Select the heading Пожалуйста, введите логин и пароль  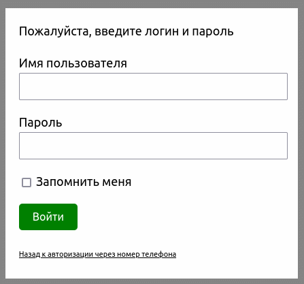click(x=126, y=31)
